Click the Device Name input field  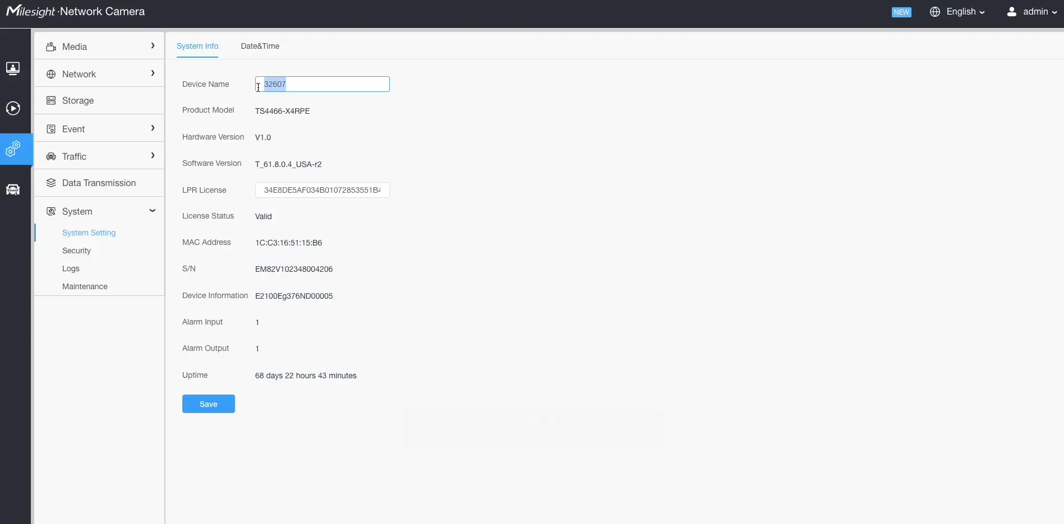322,84
